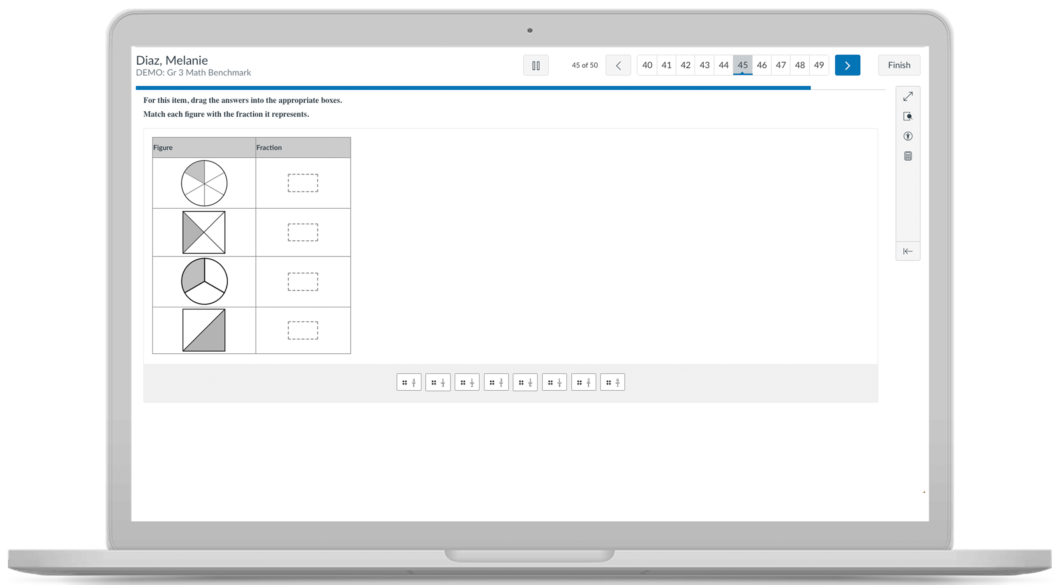Expand the test to fullscreen

(x=908, y=96)
